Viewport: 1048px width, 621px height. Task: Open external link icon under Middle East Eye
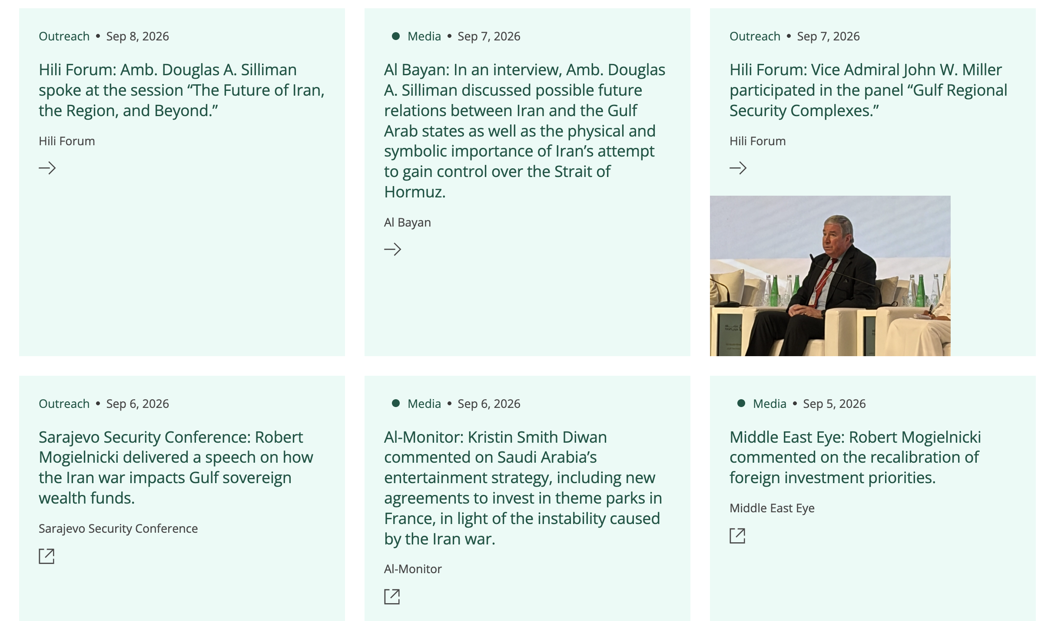[x=737, y=536]
